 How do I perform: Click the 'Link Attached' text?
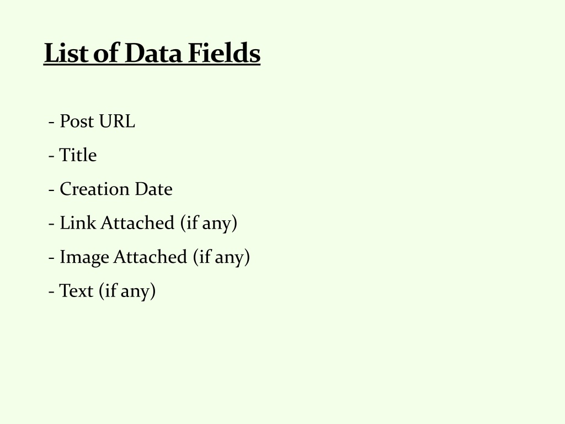(x=117, y=223)
